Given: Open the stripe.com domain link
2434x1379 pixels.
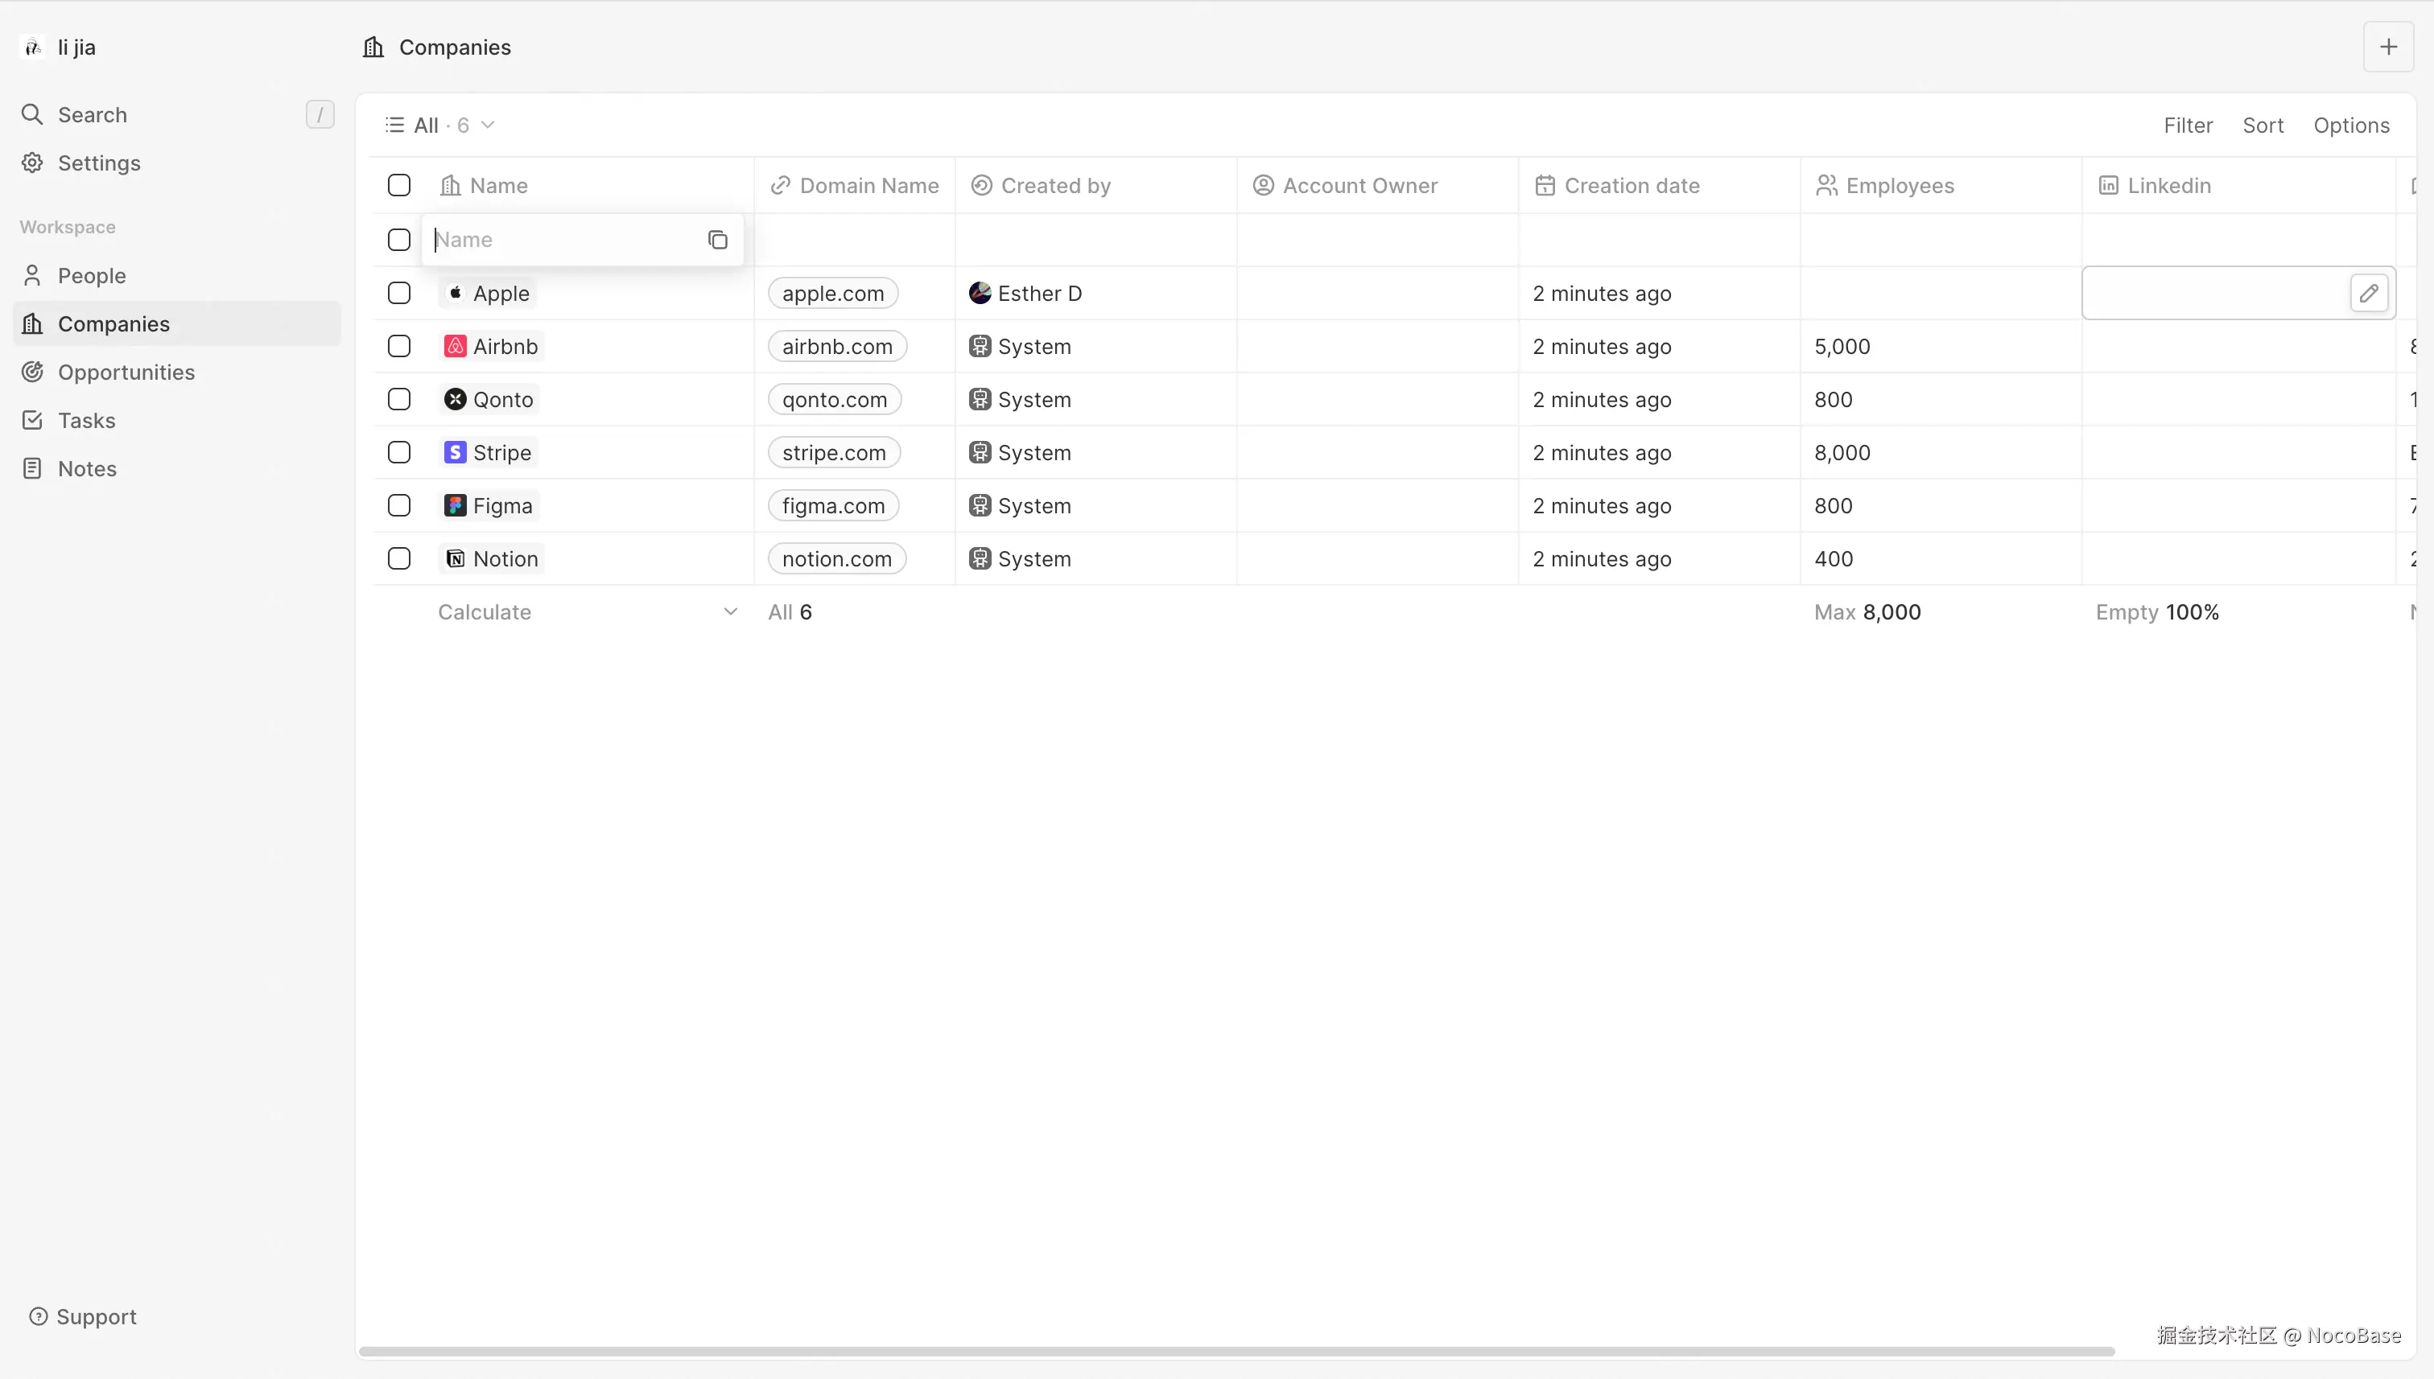Looking at the screenshot, I should pos(834,453).
